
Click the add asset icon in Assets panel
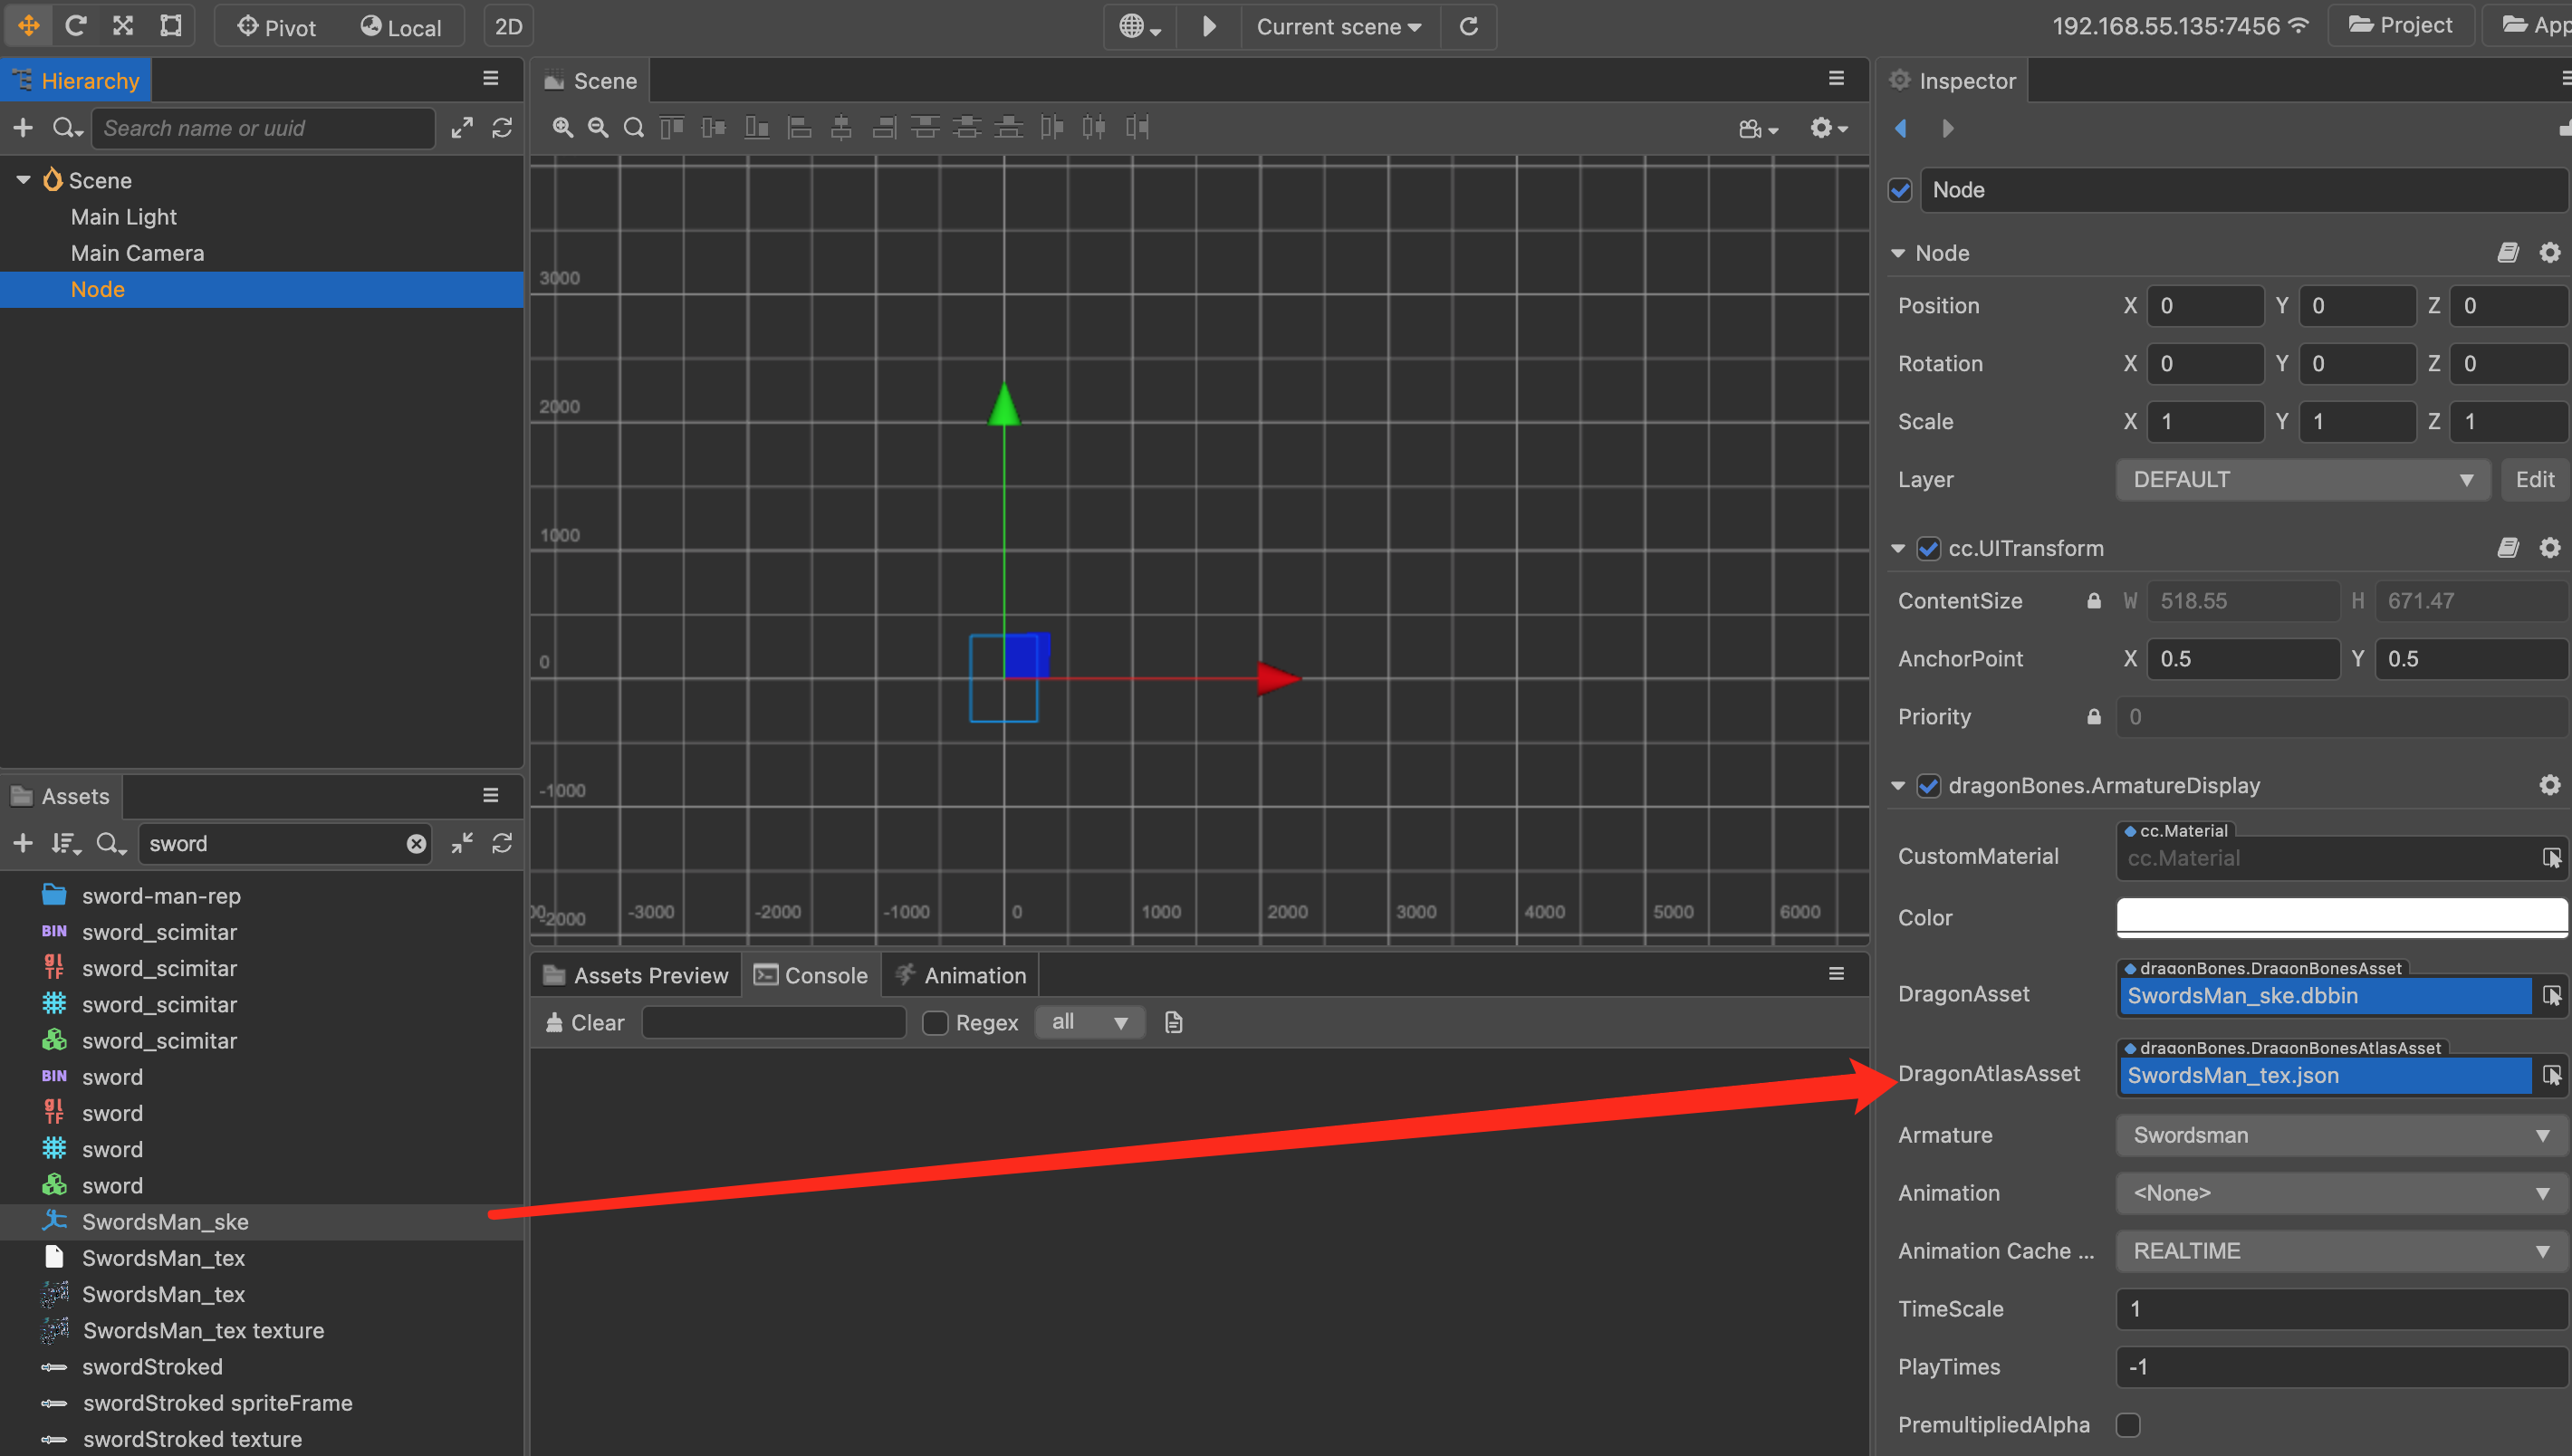tap(19, 843)
